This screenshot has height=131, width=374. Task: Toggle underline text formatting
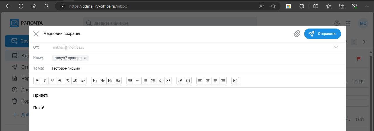pyautogui.click(x=52, y=81)
